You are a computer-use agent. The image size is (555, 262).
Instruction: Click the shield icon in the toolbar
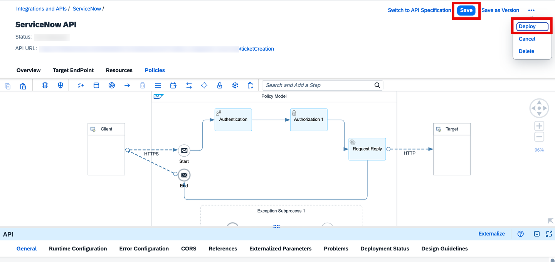coord(61,85)
